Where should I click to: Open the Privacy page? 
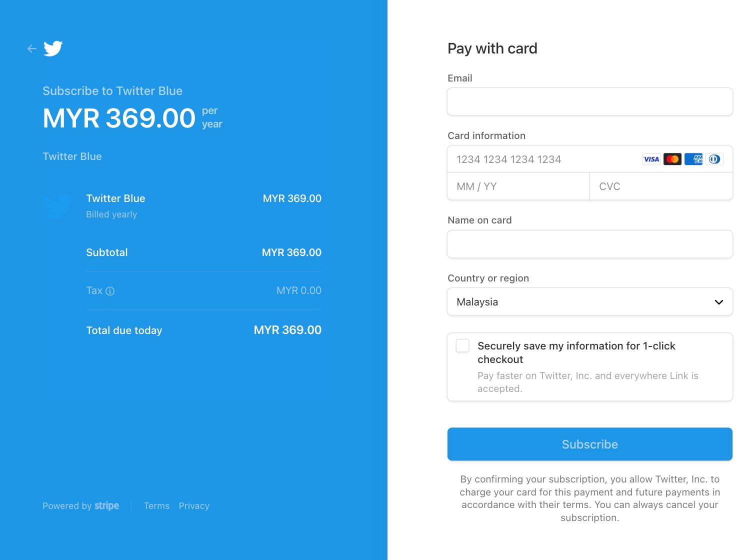(194, 505)
